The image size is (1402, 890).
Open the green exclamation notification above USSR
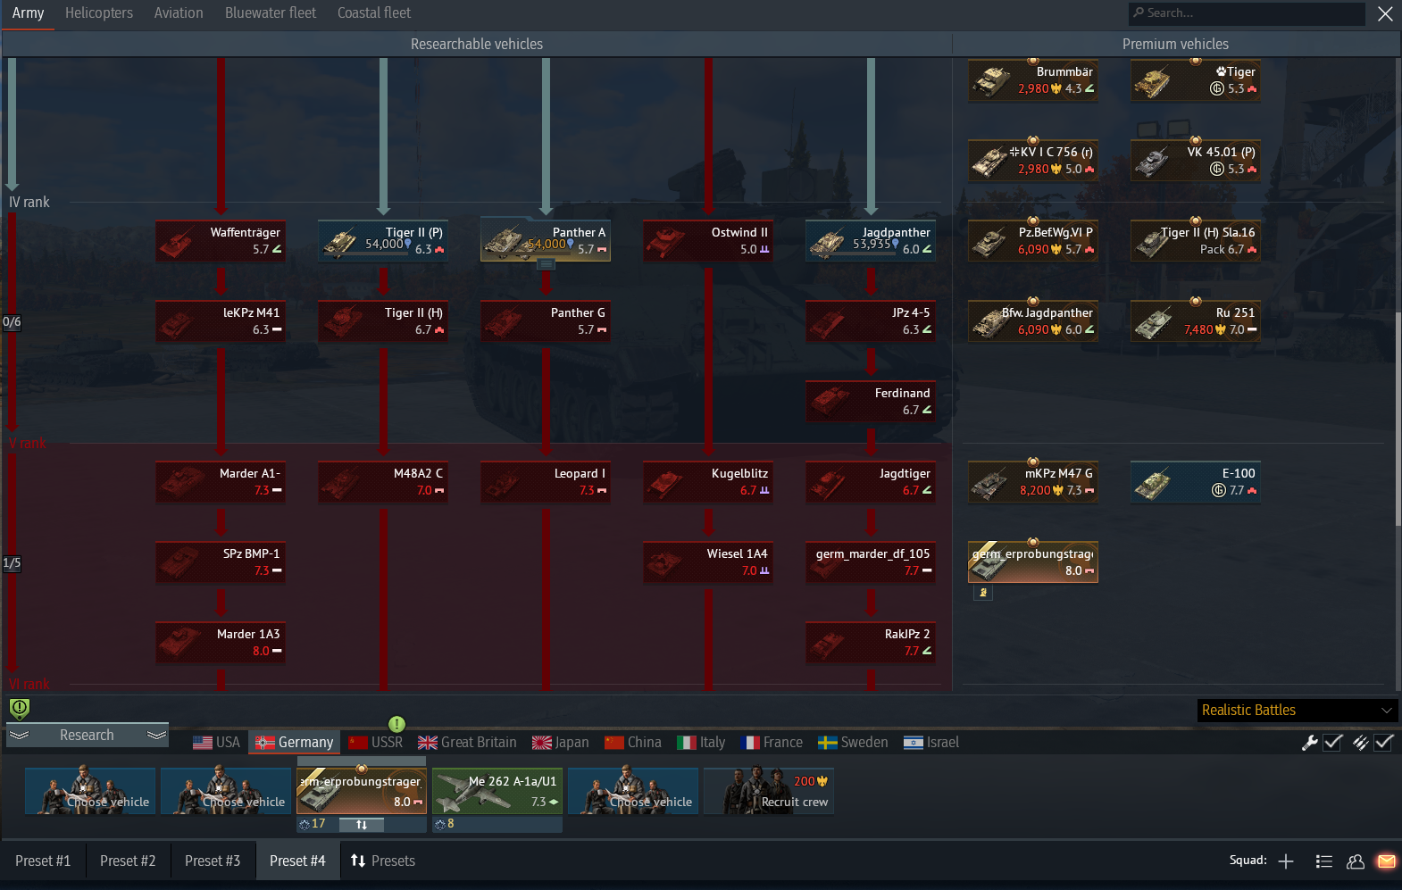tap(397, 724)
